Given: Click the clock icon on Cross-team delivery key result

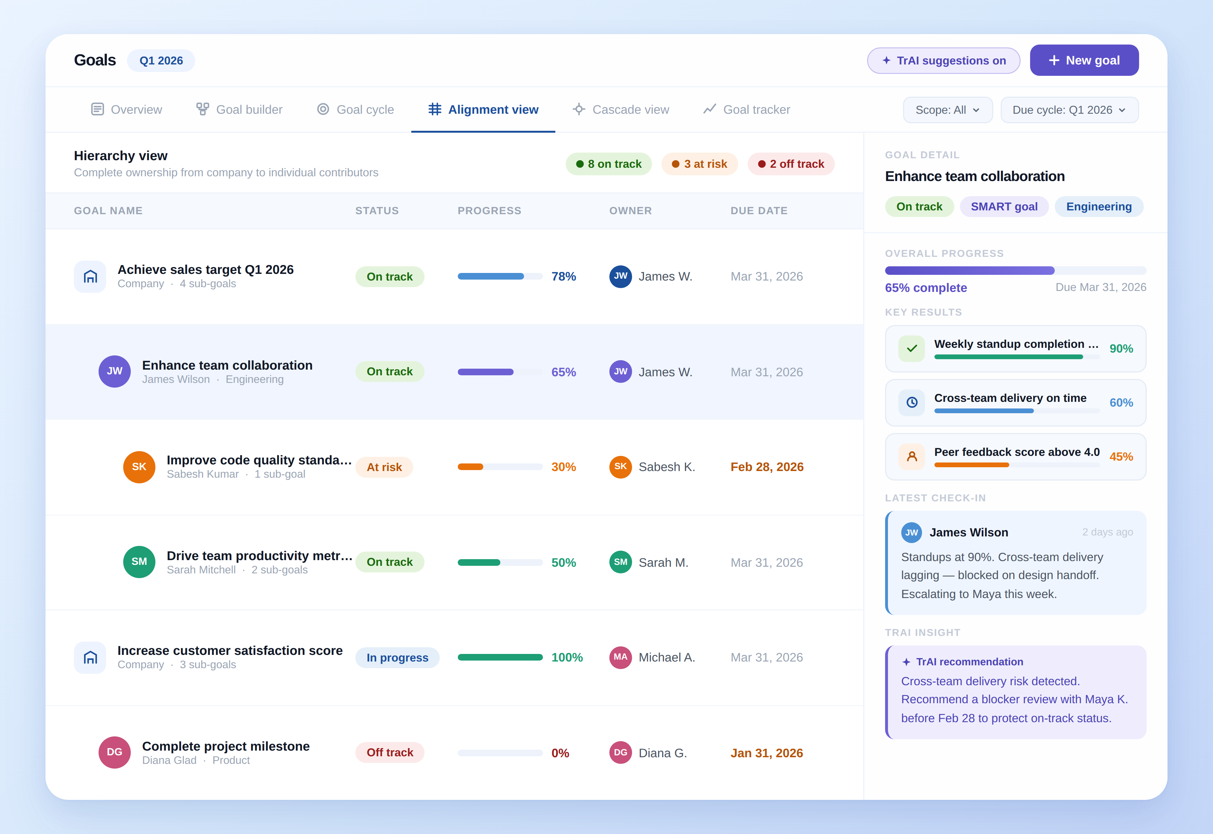Looking at the screenshot, I should coord(912,402).
